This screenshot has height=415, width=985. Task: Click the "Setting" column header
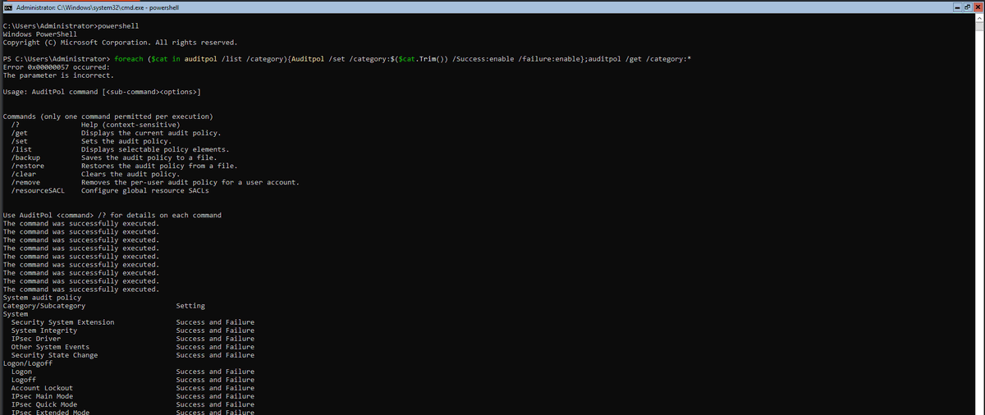coord(190,305)
